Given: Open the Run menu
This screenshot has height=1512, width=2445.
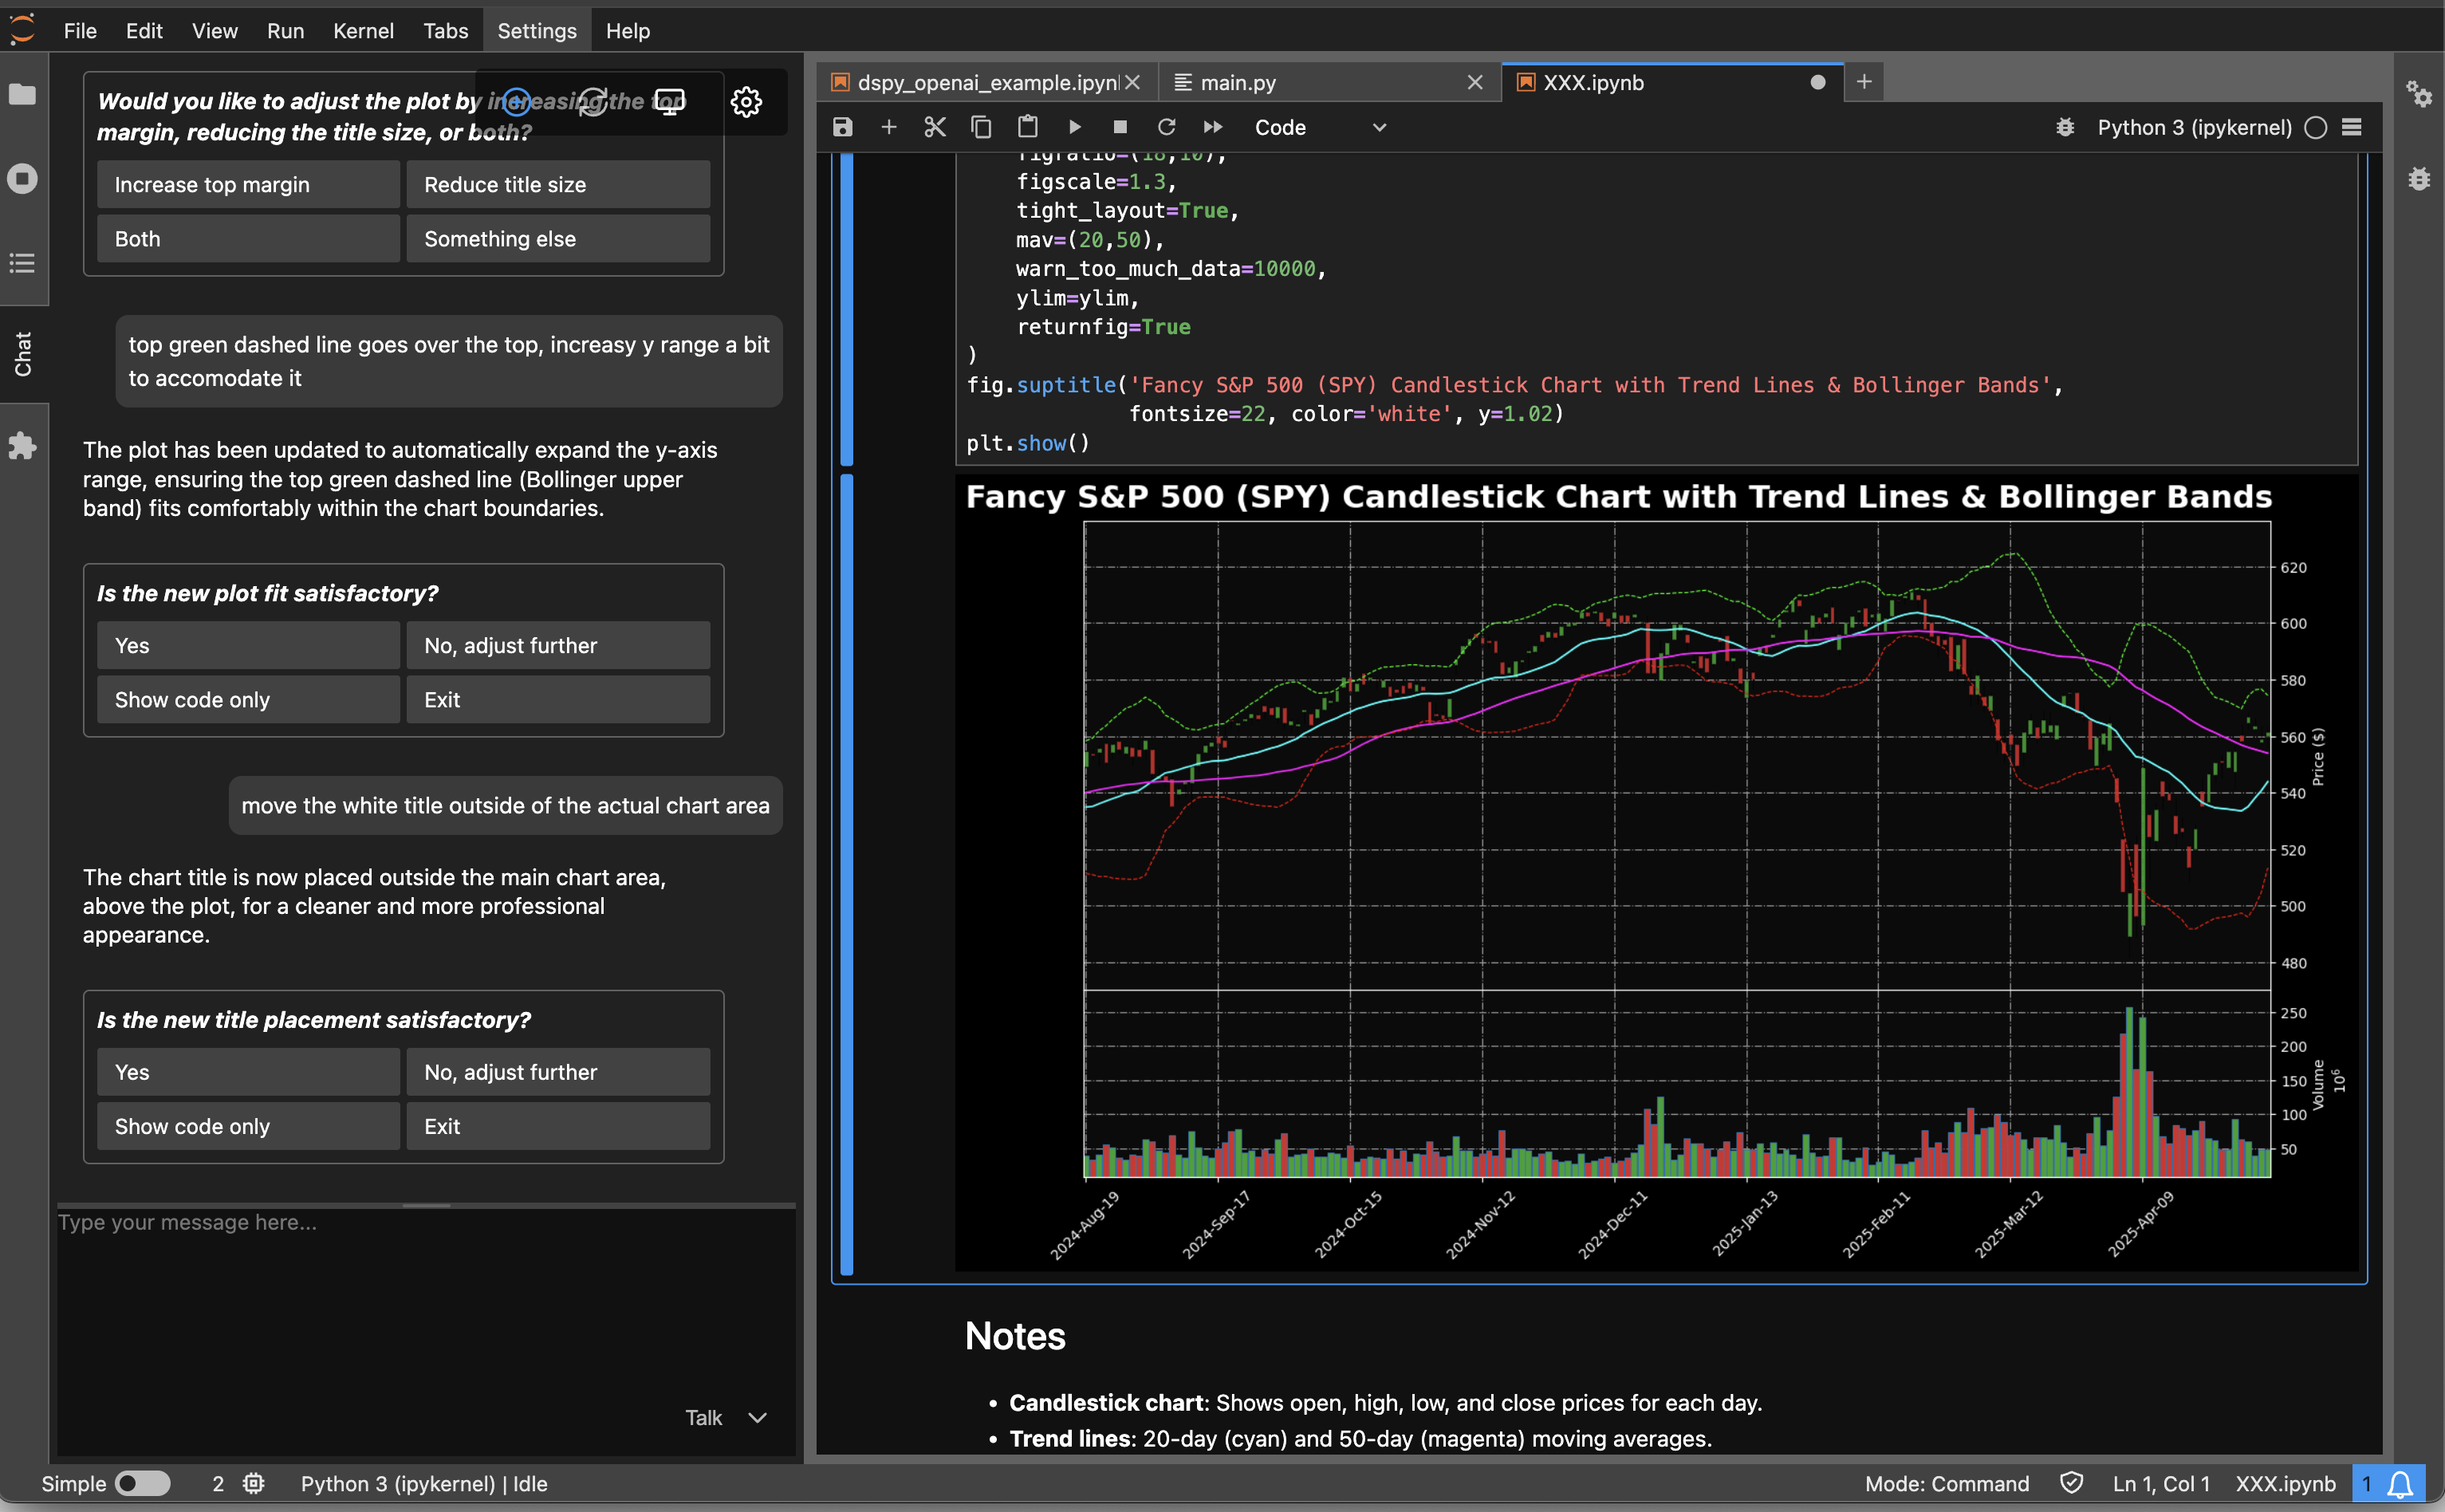Looking at the screenshot, I should point(285,31).
